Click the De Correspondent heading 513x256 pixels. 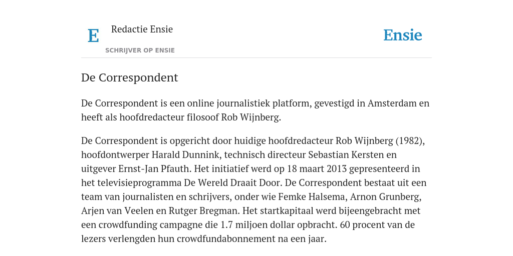tap(130, 77)
